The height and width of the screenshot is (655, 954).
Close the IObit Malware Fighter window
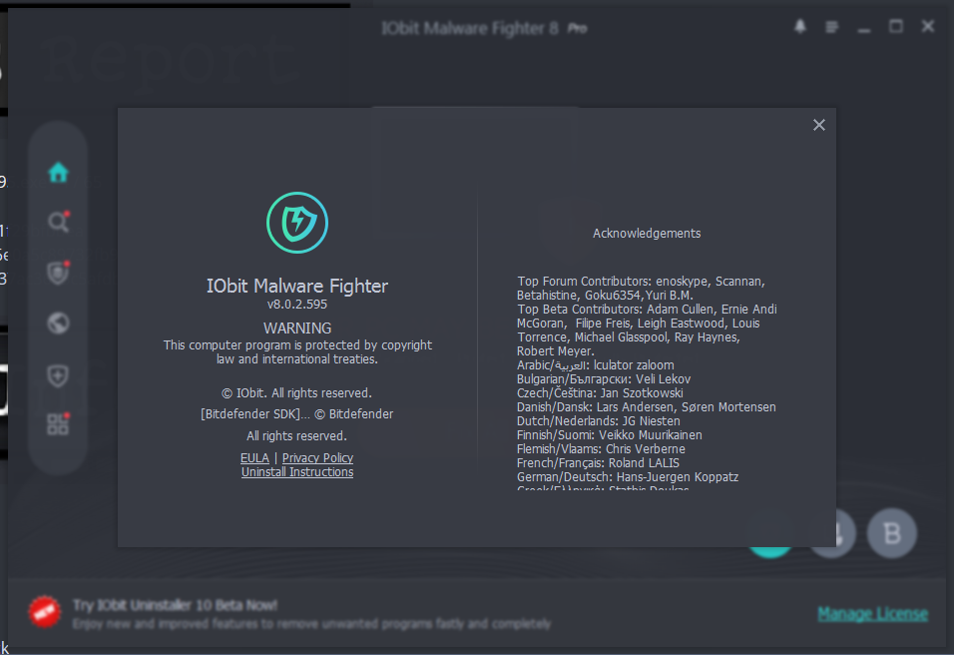click(x=927, y=27)
